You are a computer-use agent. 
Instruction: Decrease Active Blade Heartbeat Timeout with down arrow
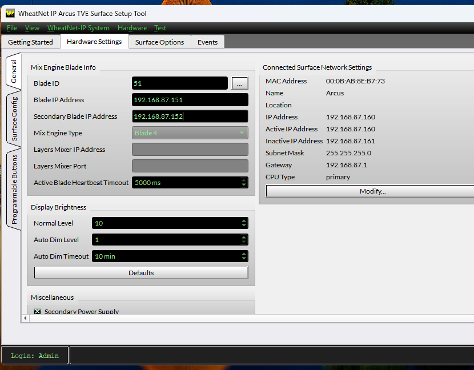click(x=244, y=184)
